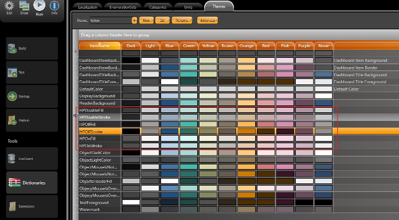Click the Light column header
This screenshot has width=399, height=220.
(x=150, y=46)
